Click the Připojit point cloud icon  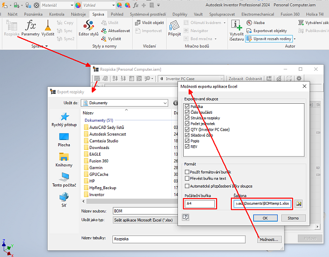tap(174, 27)
